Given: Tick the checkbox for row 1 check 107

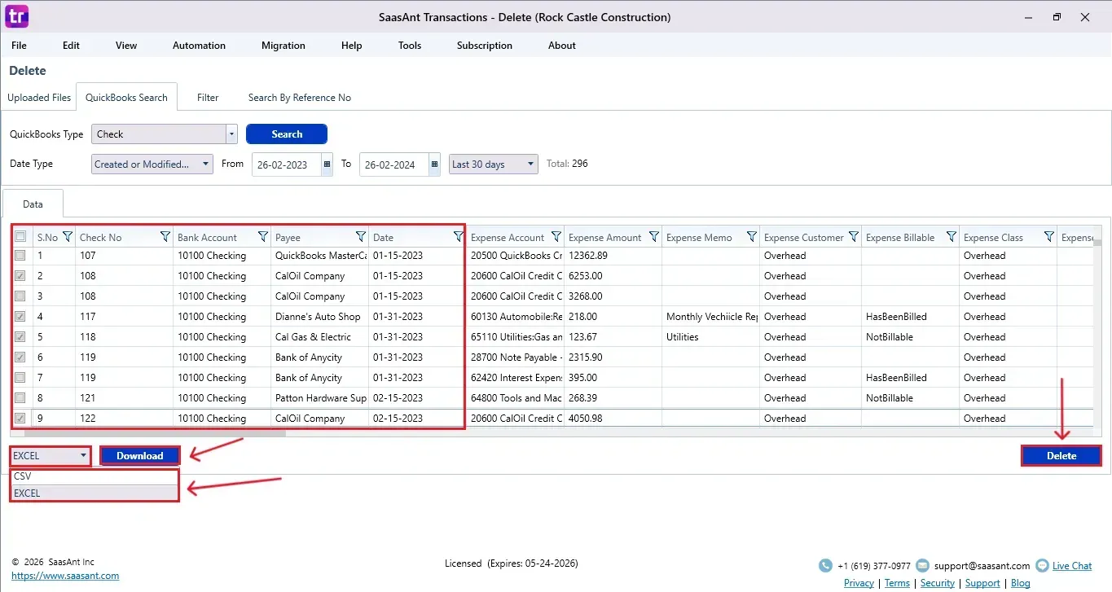Looking at the screenshot, I should 20,256.
